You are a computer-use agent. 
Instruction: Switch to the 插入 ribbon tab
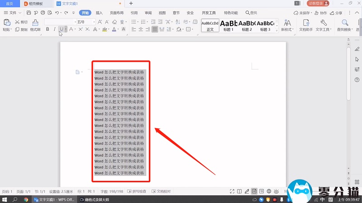[x=99, y=13]
